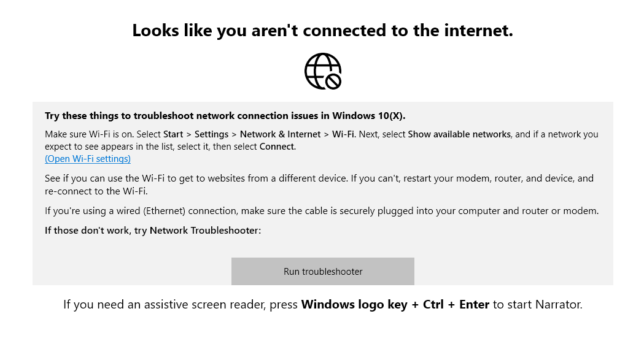Click the bold Windows logo key text
Image resolution: width=644 pixels, height=341 pixels.
click(354, 304)
